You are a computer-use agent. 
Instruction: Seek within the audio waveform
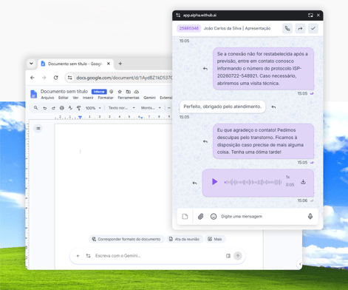coord(253,182)
